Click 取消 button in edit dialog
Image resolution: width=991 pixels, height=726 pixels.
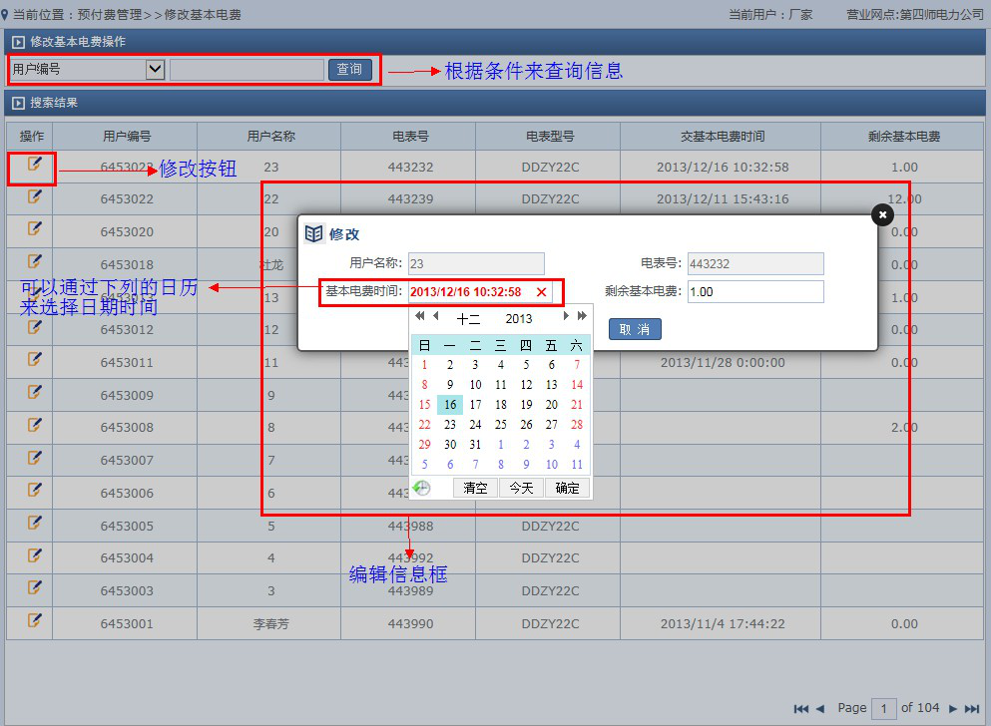[635, 329]
